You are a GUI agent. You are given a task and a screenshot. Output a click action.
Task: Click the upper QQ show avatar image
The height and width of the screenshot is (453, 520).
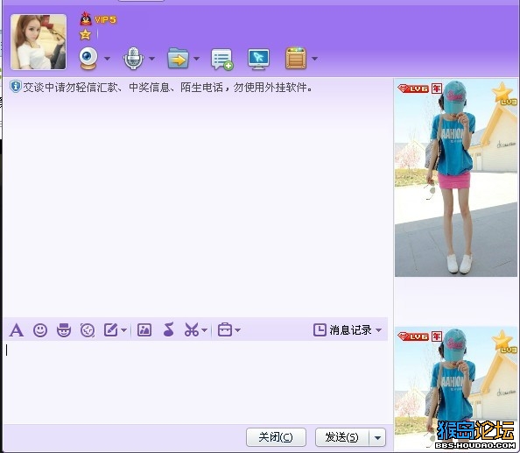[x=456, y=178]
